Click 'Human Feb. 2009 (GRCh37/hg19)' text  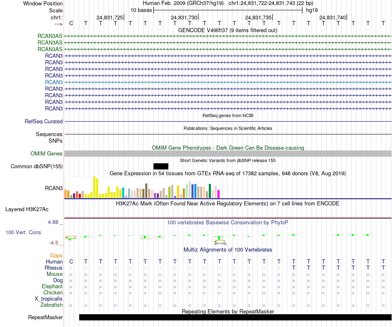(x=183, y=3)
